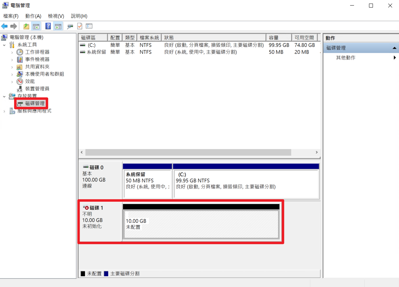Sort by the 磁碟區 column header
The width and height of the screenshot is (399, 287).
tap(94, 38)
